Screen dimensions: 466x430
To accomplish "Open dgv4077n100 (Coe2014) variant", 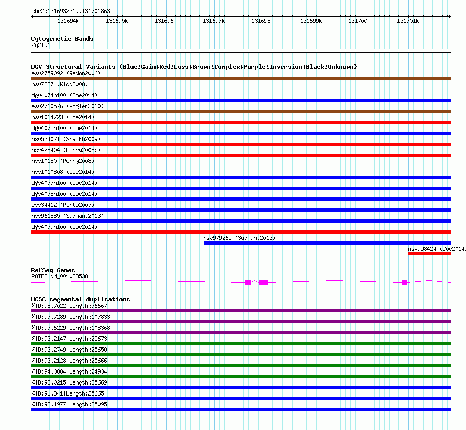I will (x=64, y=183).
